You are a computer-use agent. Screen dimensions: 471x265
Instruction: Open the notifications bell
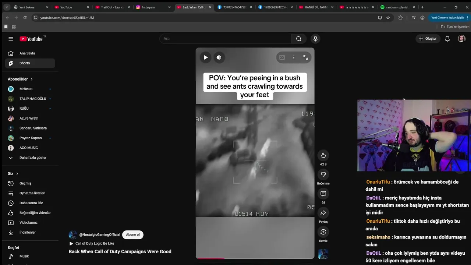pos(447,39)
